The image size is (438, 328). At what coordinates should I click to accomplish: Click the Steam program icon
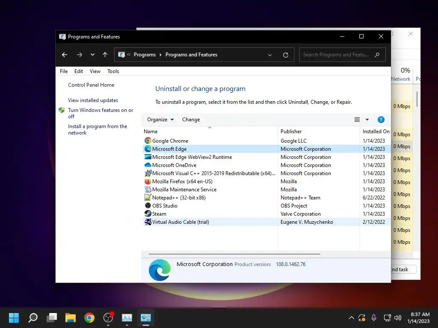pos(148,214)
